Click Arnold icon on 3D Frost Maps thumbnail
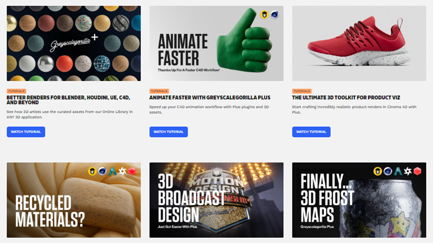Screen dimensions: 433x243 tap(398, 171)
